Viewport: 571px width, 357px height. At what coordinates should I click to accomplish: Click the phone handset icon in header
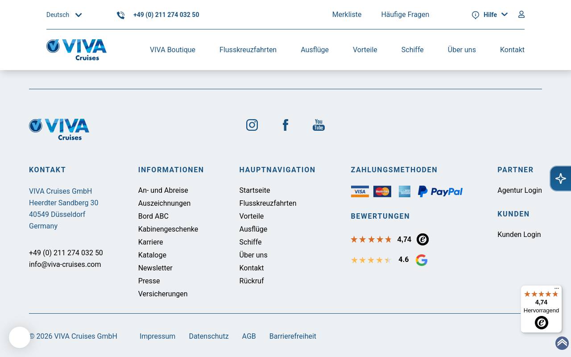[x=120, y=15]
